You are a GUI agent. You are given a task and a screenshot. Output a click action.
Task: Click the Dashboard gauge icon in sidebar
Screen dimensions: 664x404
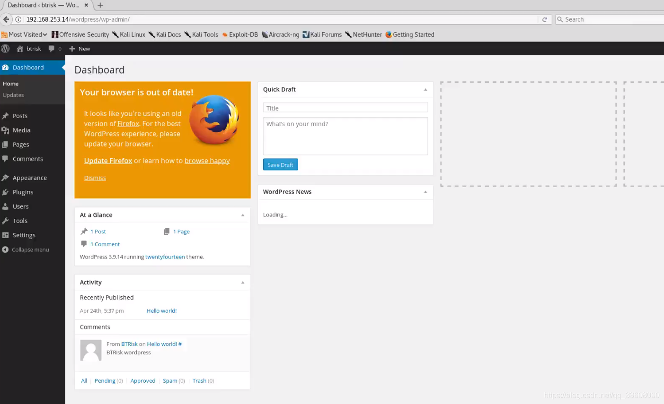[5, 68]
